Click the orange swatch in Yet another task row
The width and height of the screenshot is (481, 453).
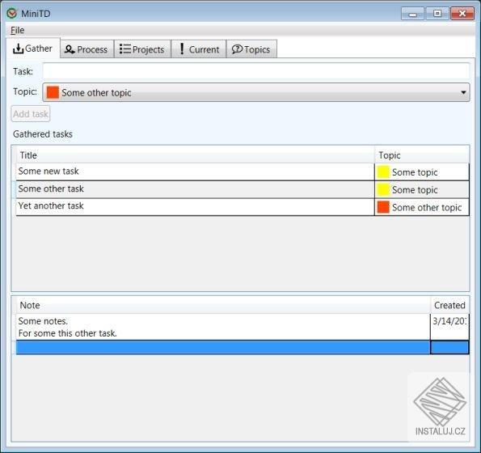[383, 207]
